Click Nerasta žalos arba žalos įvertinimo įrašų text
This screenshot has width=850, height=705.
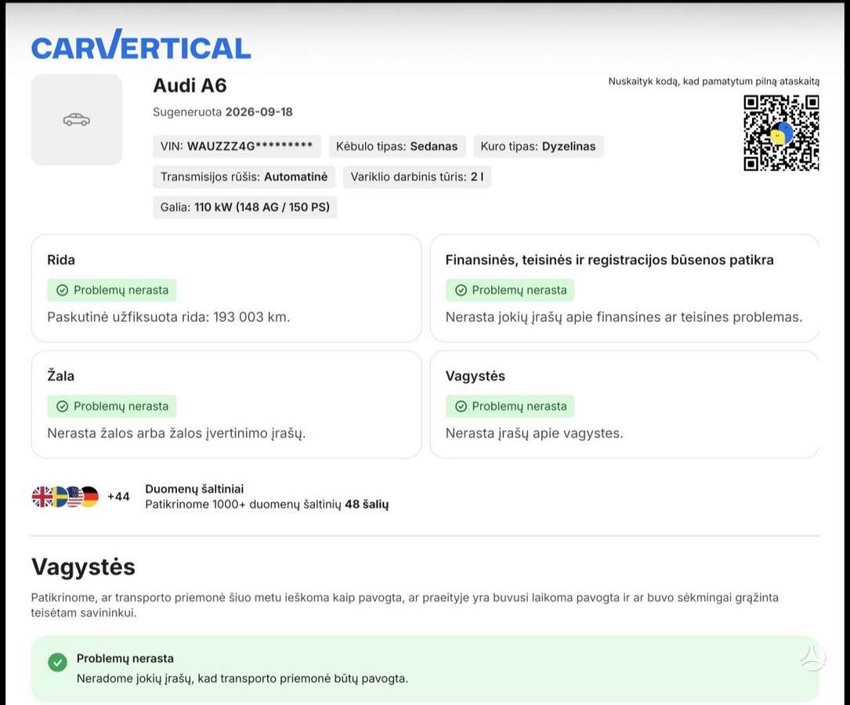pyautogui.click(x=176, y=433)
